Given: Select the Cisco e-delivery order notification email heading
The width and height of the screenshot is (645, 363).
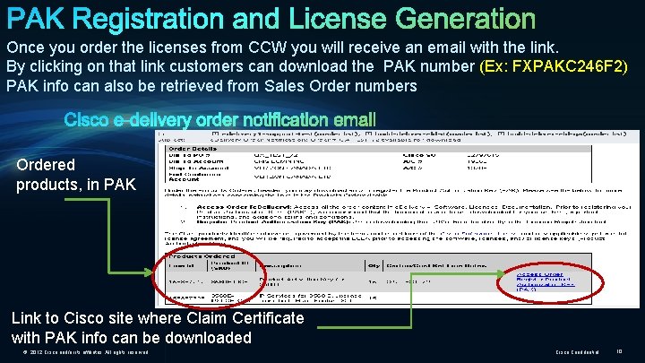Looking at the screenshot, I should coord(220,120).
